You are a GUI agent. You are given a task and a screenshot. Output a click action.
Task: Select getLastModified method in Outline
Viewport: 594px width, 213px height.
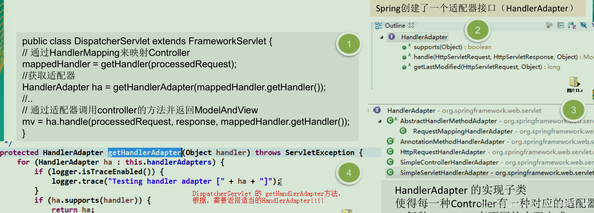click(x=487, y=67)
